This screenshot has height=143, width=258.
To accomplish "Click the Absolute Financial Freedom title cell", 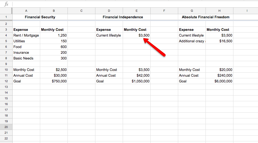I will tap(206, 17).
